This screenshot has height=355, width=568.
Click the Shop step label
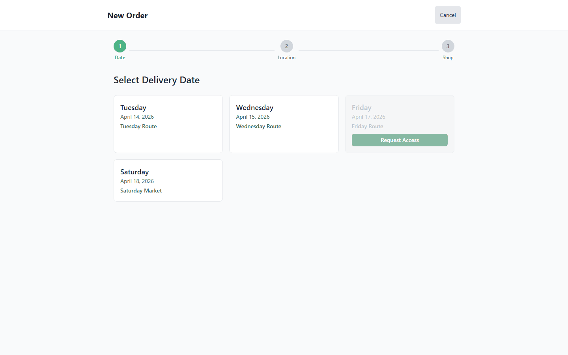point(448,57)
